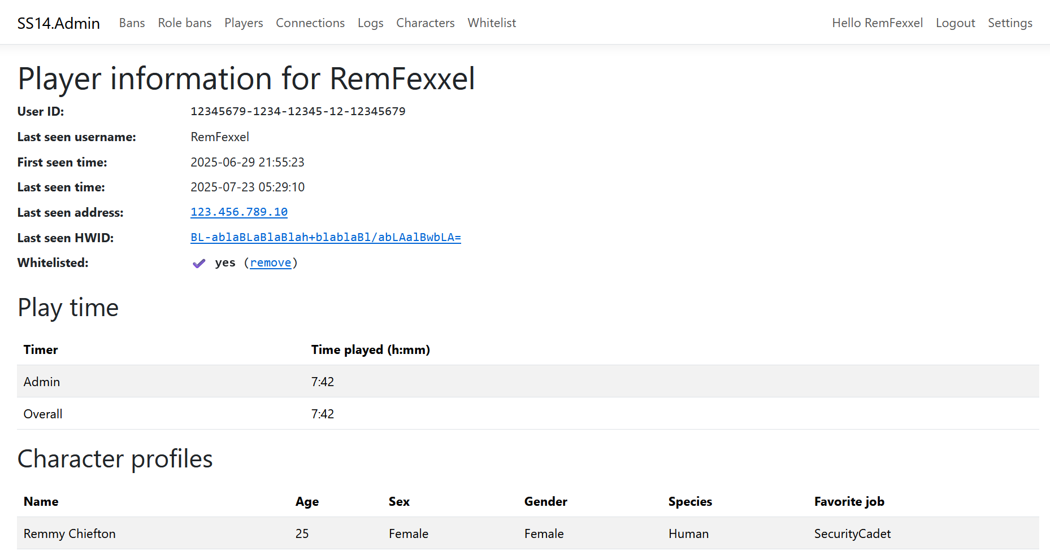The image size is (1050, 560).
Task: Navigate to Role bans
Action: click(x=184, y=23)
